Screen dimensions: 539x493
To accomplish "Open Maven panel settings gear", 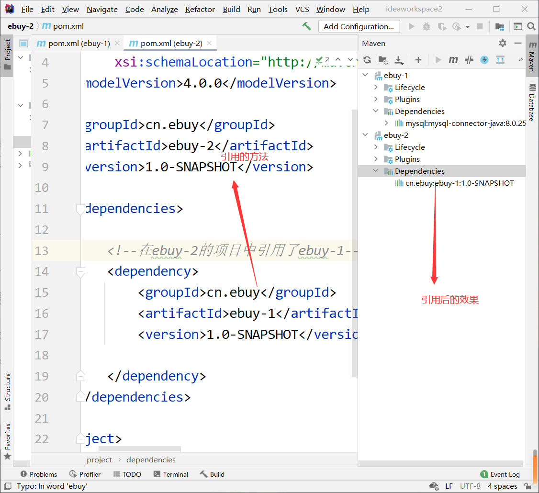I will tap(503, 44).
